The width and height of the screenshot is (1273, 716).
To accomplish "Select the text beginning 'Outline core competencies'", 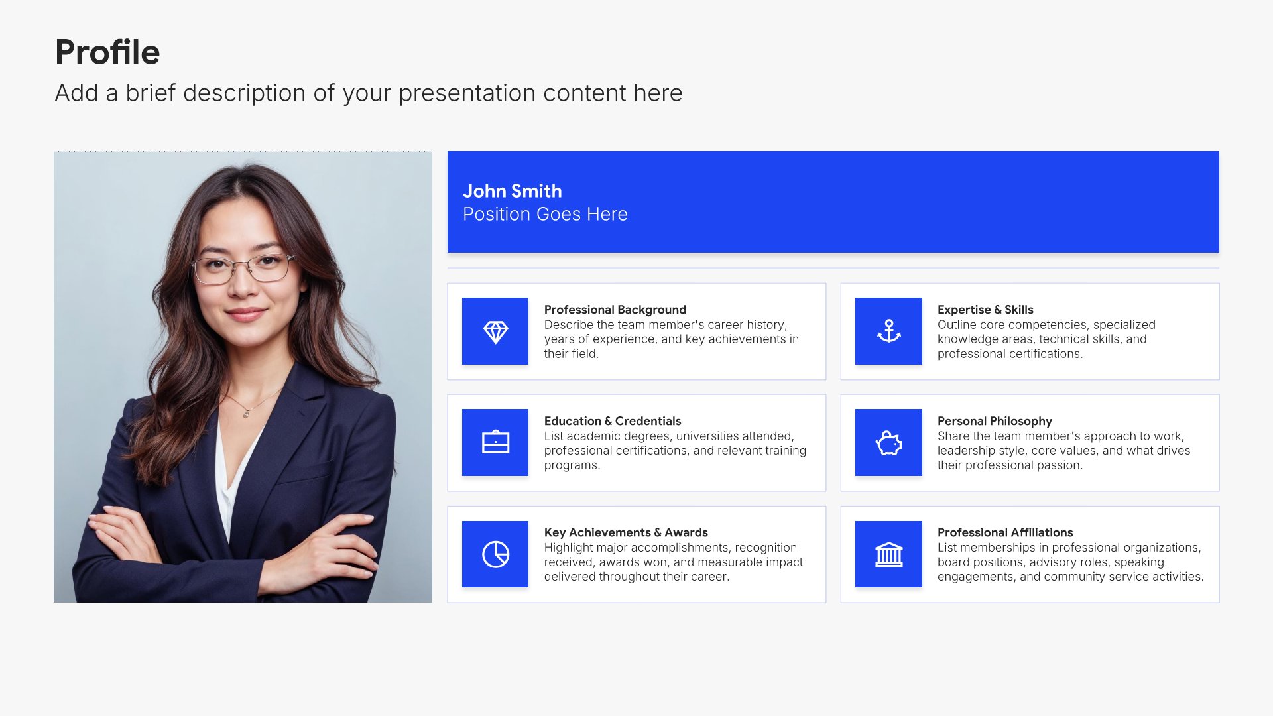I will (1046, 339).
